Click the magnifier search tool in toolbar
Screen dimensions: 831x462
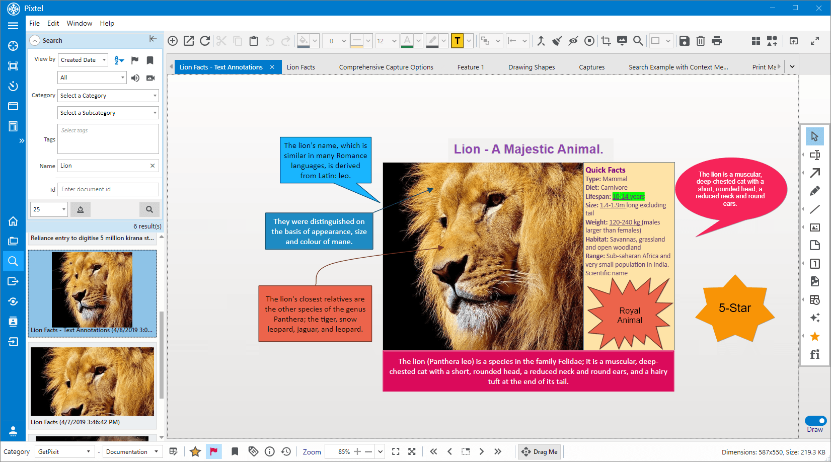click(x=638, y=41)
